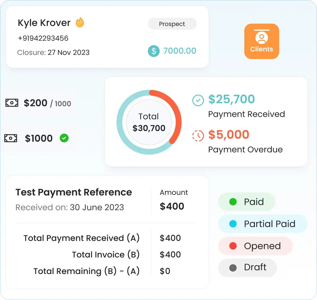Click the $25,700 payment received amount

232,99
